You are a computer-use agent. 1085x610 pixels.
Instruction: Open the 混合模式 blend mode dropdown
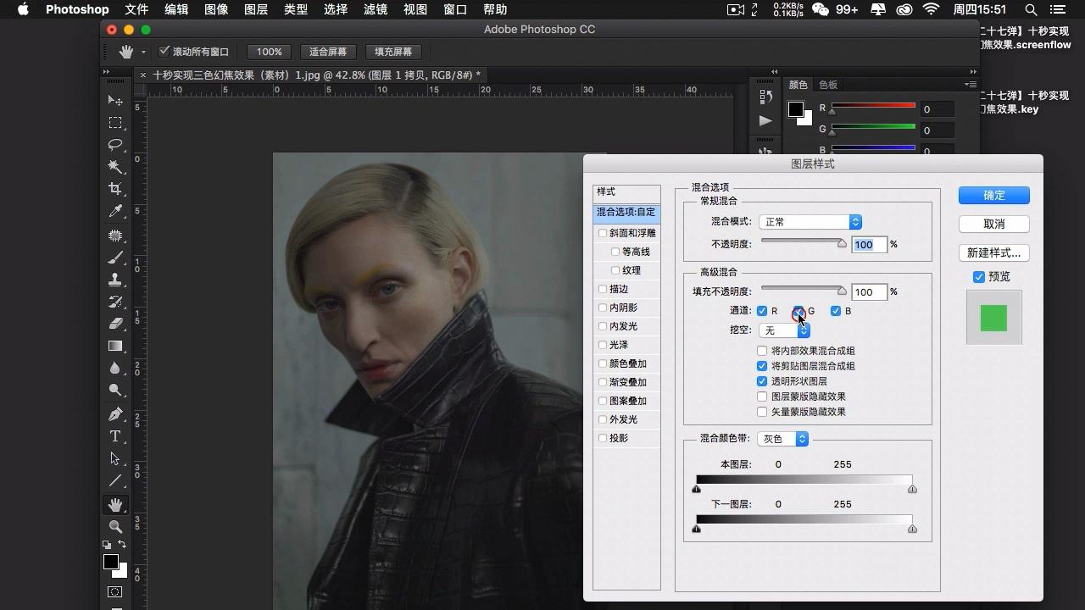[x=810, y=222]
